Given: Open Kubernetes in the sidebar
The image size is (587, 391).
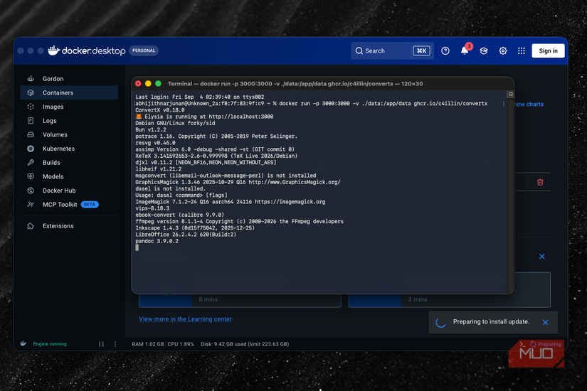Looking at the screenshot, I should click(x=69, y=149).
